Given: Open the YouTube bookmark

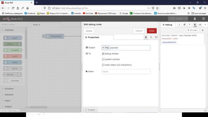Looking at the screenshot, I should 88,13.
